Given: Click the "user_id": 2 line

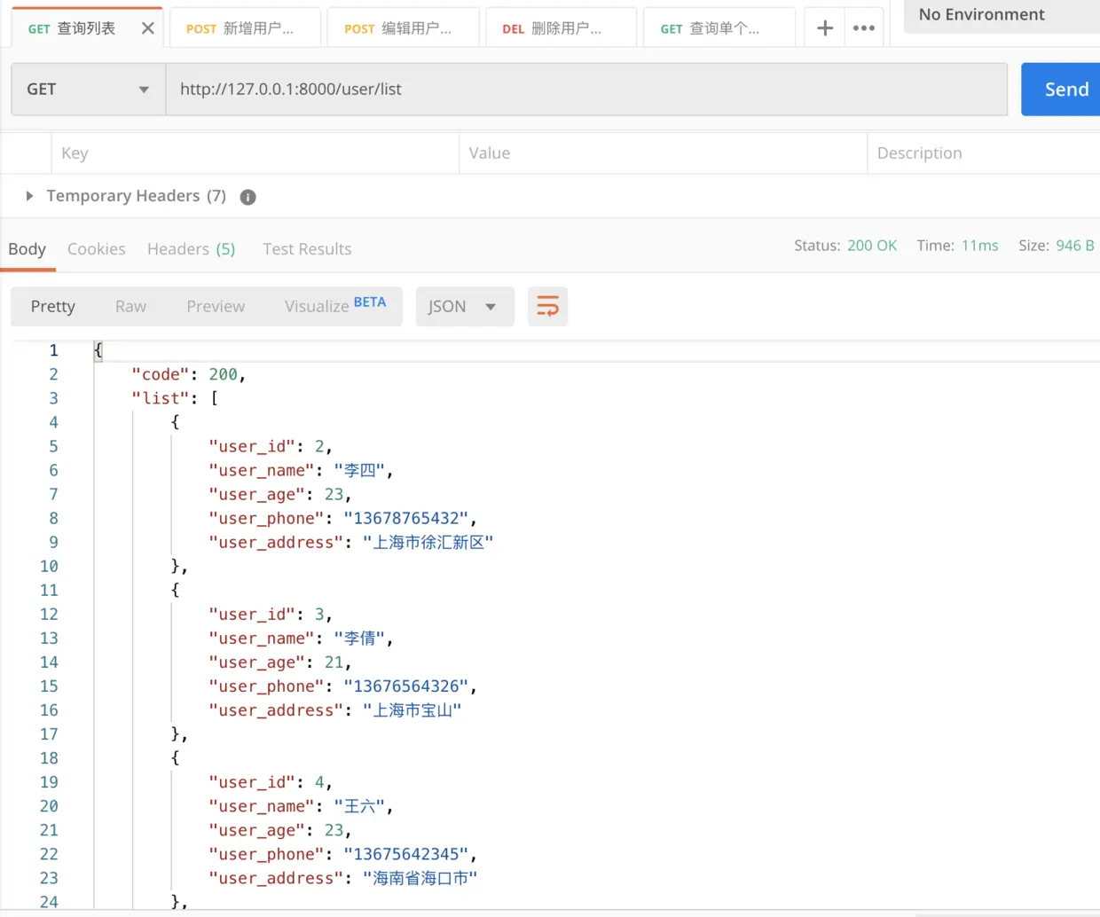Looking at the screenshot, I should [x=271, y=447].
